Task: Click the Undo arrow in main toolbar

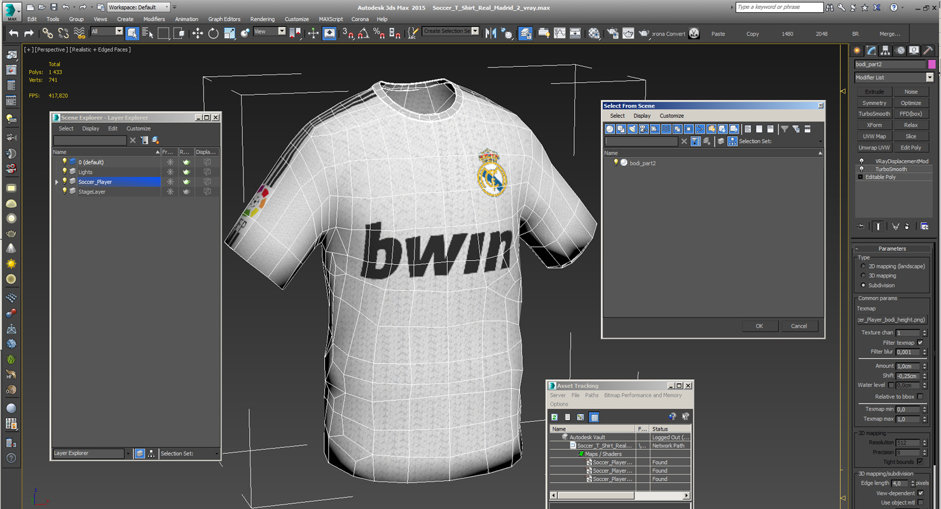Action: [13, 33]
